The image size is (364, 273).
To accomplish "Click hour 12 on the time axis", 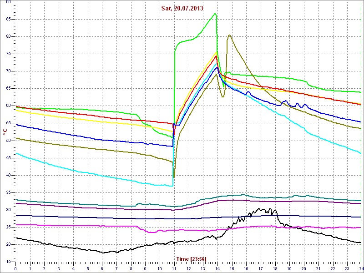I will pos(188,268).
